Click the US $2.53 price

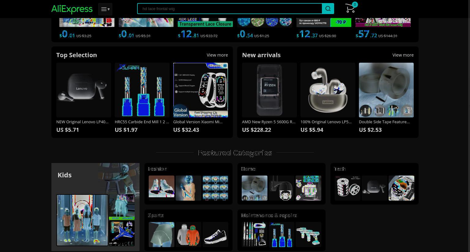coord(370,130)
